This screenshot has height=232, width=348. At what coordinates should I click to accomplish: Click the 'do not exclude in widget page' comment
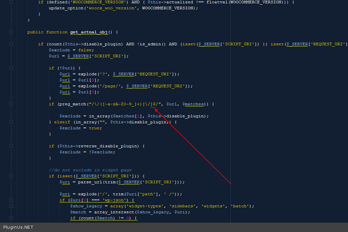[90, 170]
